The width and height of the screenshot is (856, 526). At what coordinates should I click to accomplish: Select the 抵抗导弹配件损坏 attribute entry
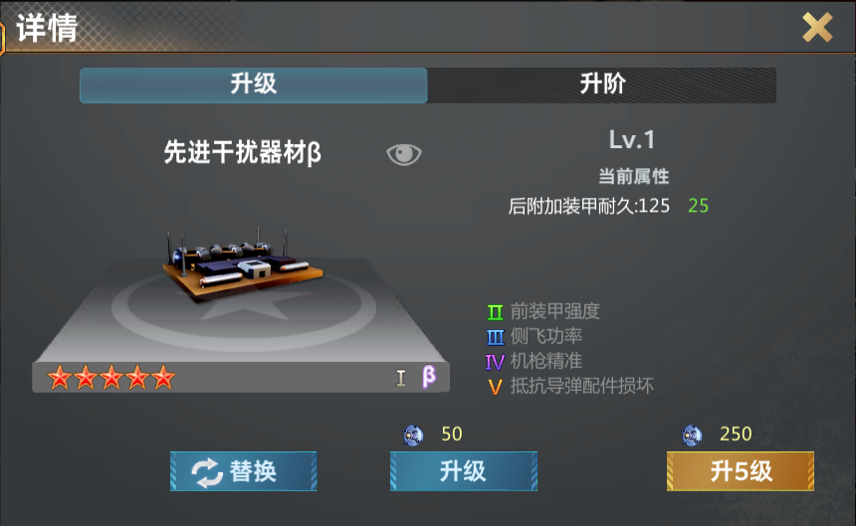[x=582, y=387]
